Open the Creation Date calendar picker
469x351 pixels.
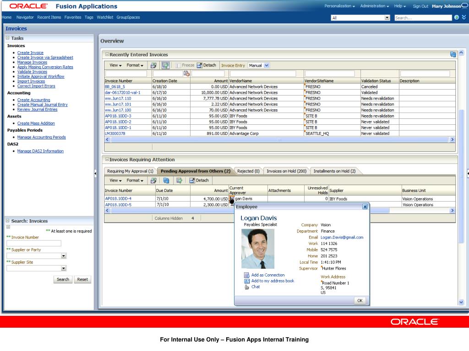pyautogui.click(x=187, y=74)
